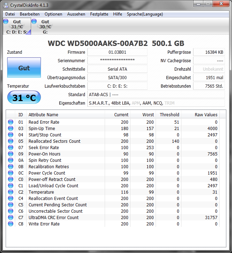
Task: Click status orb for Current Pending Sector Count
Action: point(11,205)
